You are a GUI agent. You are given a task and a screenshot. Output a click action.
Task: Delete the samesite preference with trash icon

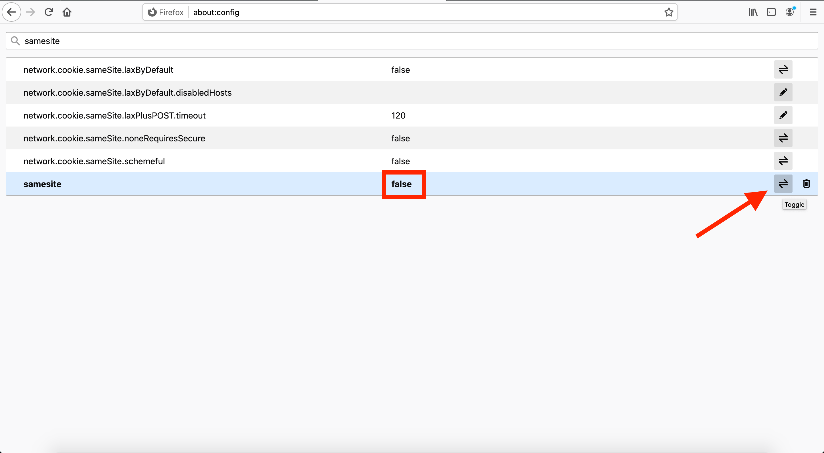[x=806, y=184]
